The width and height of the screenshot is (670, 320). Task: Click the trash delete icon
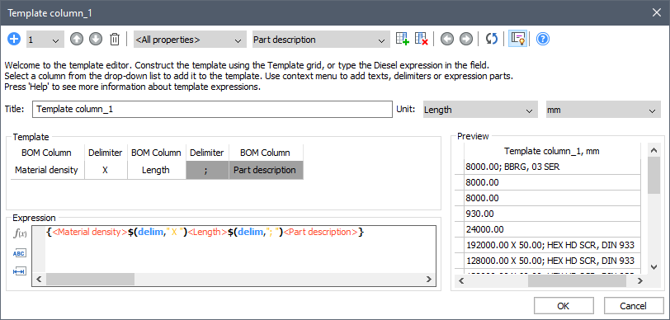[x=115, y=40]
